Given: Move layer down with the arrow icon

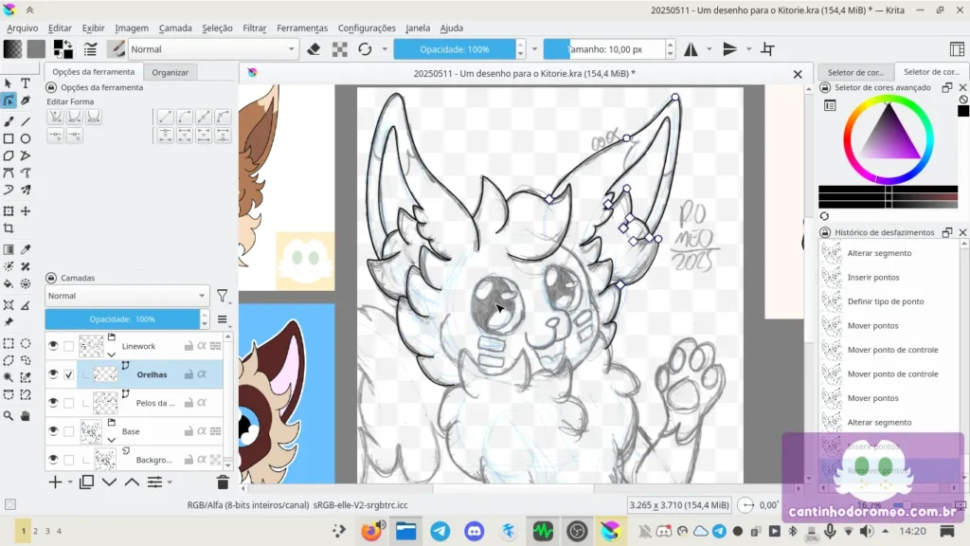Looking at the screenshot, I should [x=110, y=482].
